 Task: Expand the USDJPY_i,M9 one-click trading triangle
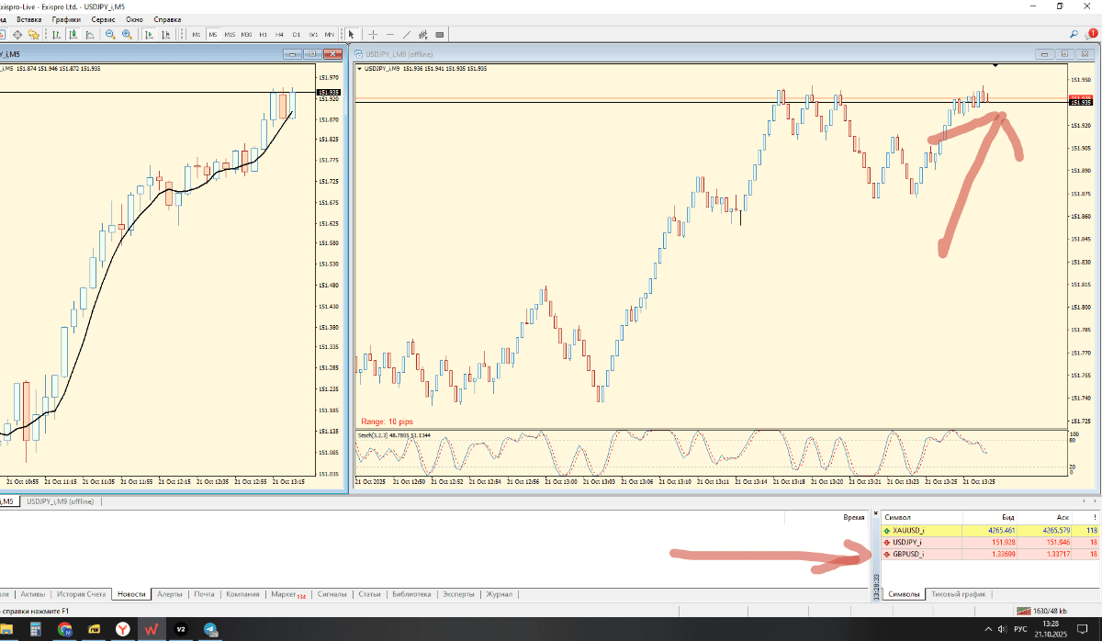(359, 68)
